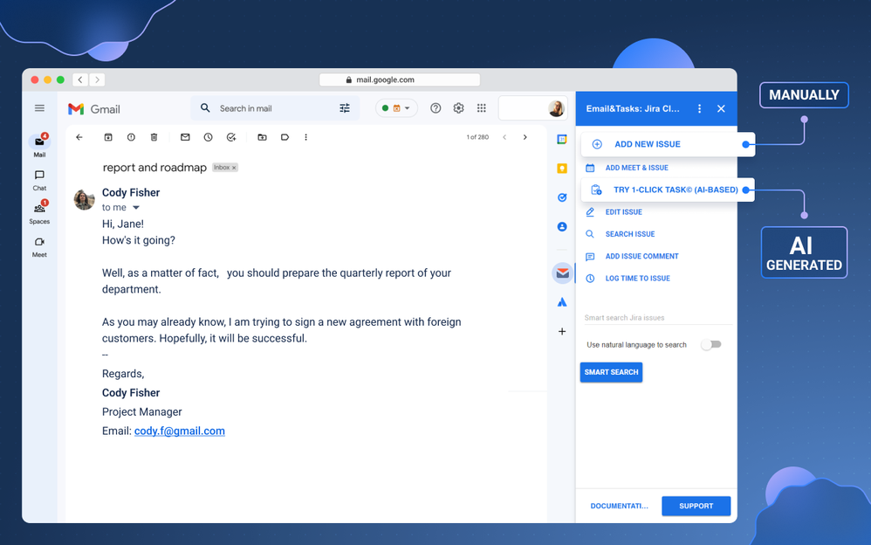
Task: Open Google Tasks side panel icon
Action: [562, 197]
